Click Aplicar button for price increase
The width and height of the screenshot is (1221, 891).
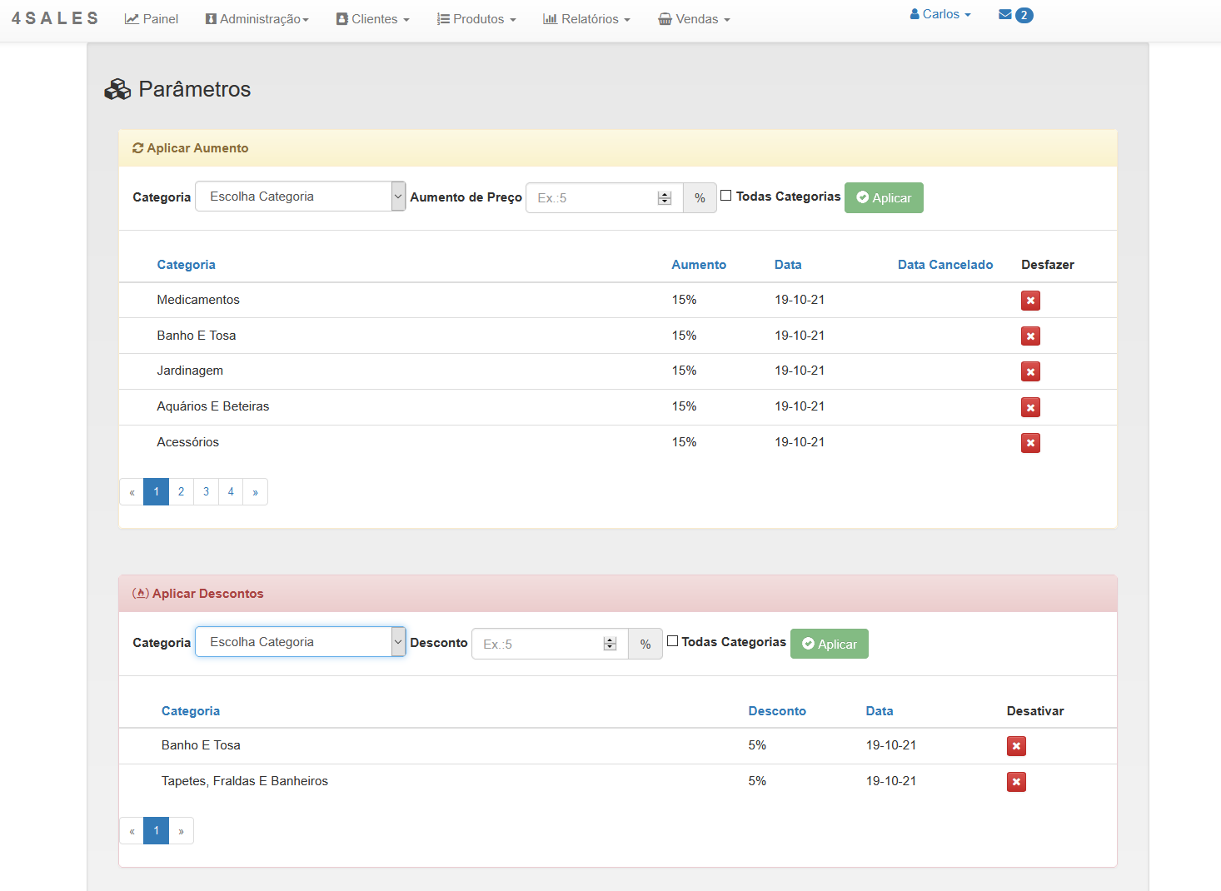coord(884,198)
